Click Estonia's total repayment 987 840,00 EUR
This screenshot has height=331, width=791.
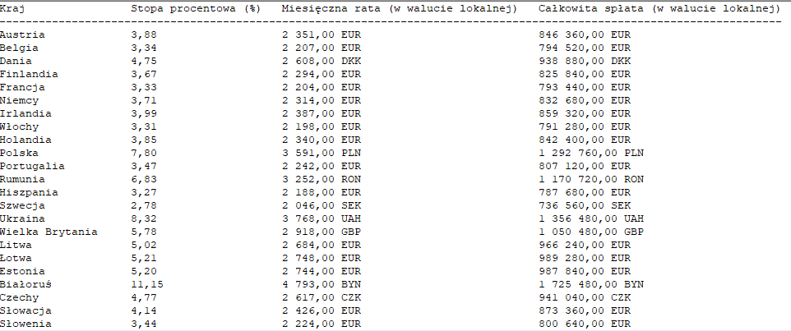(584, 271)
